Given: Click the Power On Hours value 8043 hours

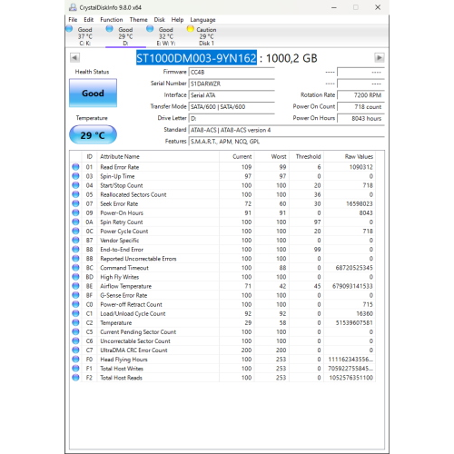Looking at the screenshot, I should 360,118.
